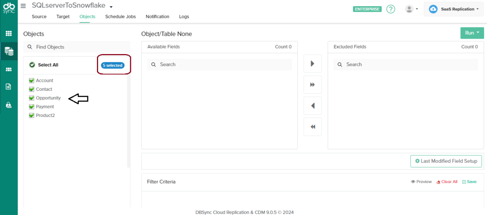487x215 pixels.
Task: Select the database replication sidebar icon
Action: click(9, 51)
